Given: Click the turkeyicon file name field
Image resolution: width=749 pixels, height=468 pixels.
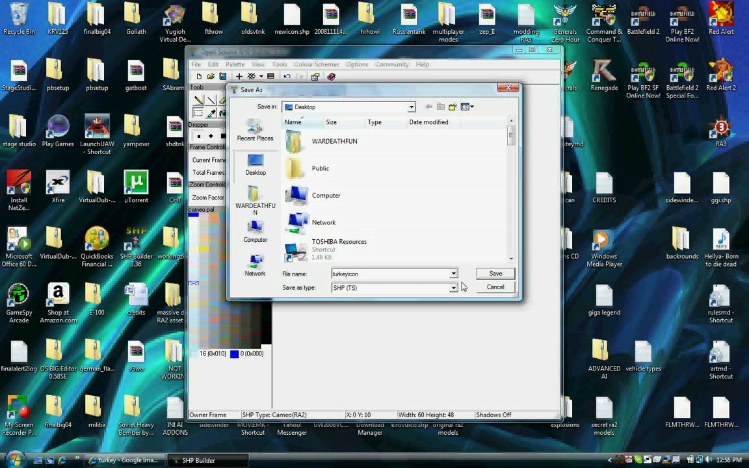Looking at the screenshot, I should click(x=390, y=274).
